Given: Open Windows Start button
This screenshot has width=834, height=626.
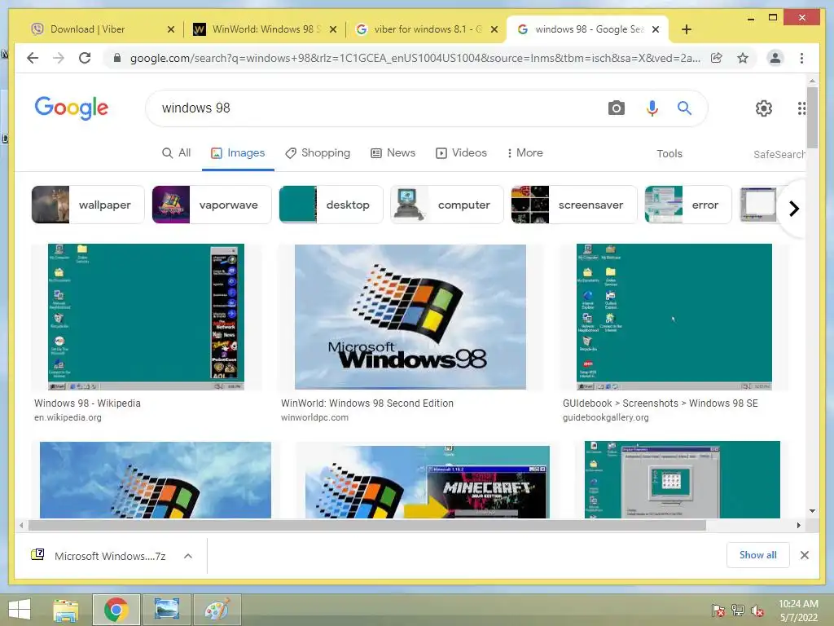Looking at the screenshot, I should click(x=20, y=610).
